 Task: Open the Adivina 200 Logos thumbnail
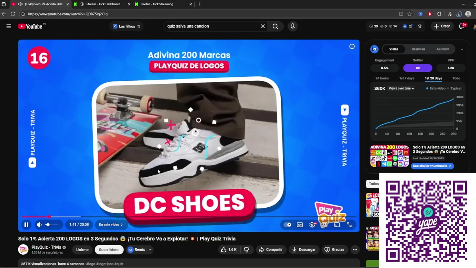tap(389, 156)
